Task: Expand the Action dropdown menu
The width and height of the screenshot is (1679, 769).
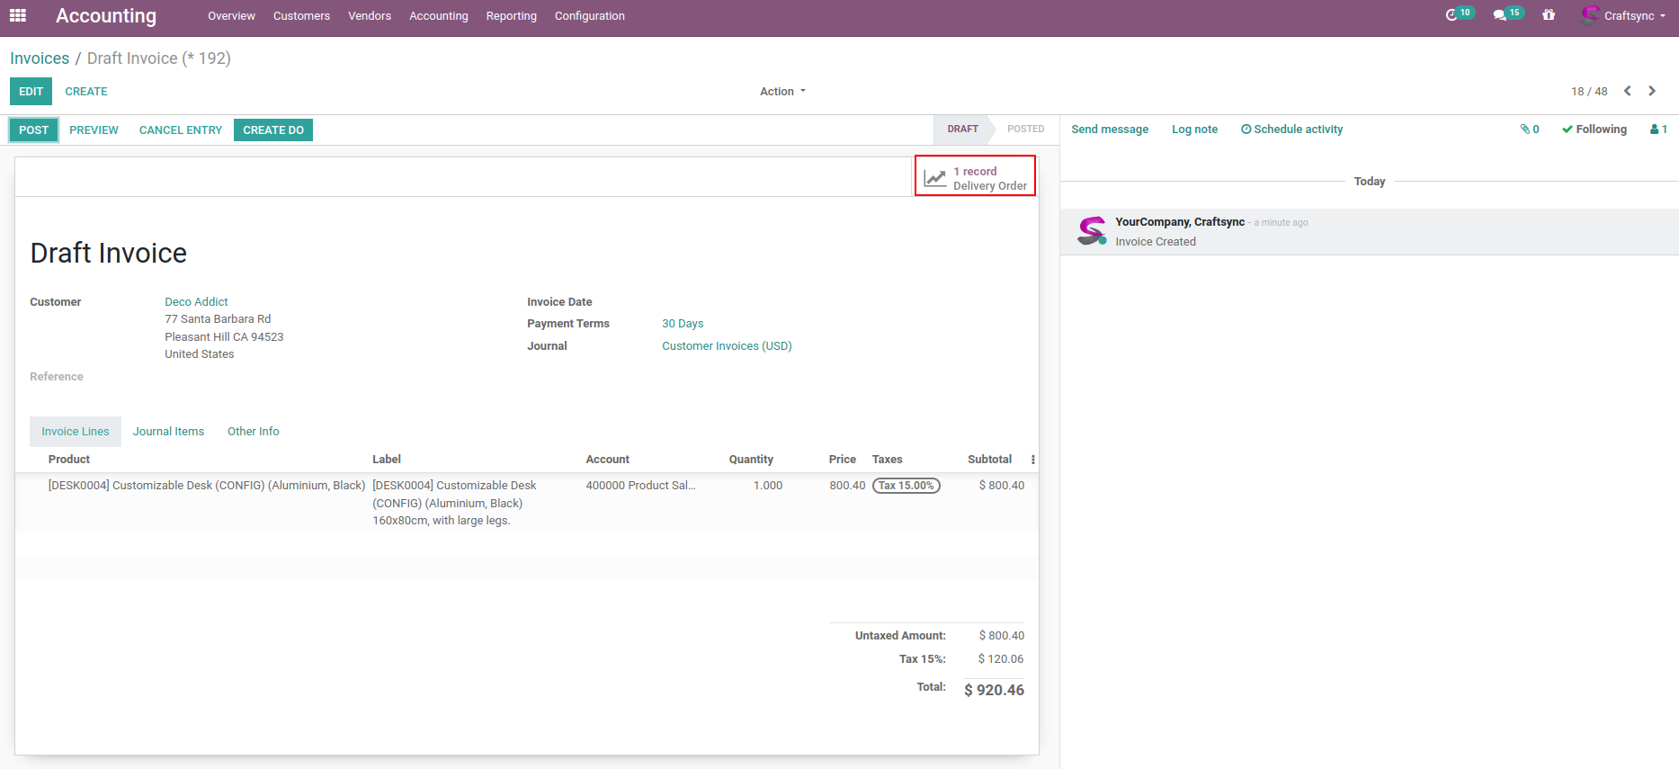Action: click(782, 92)
